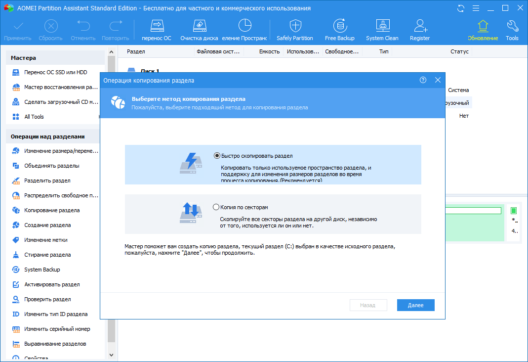Click the Статус column header

pyautogui.click(x=432, y=51)
